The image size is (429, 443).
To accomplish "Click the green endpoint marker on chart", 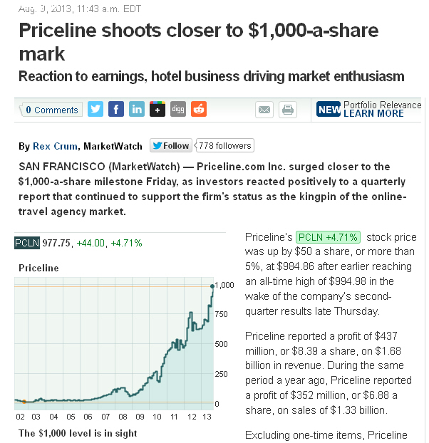I will tap(212, 286).
